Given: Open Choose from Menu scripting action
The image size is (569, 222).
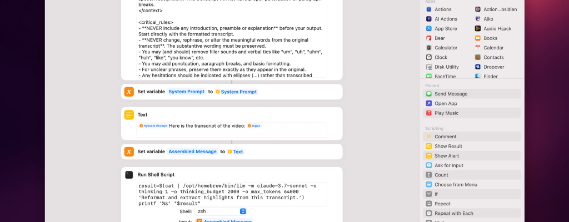Looking at the screenshot, I should [x=456, y=185].
